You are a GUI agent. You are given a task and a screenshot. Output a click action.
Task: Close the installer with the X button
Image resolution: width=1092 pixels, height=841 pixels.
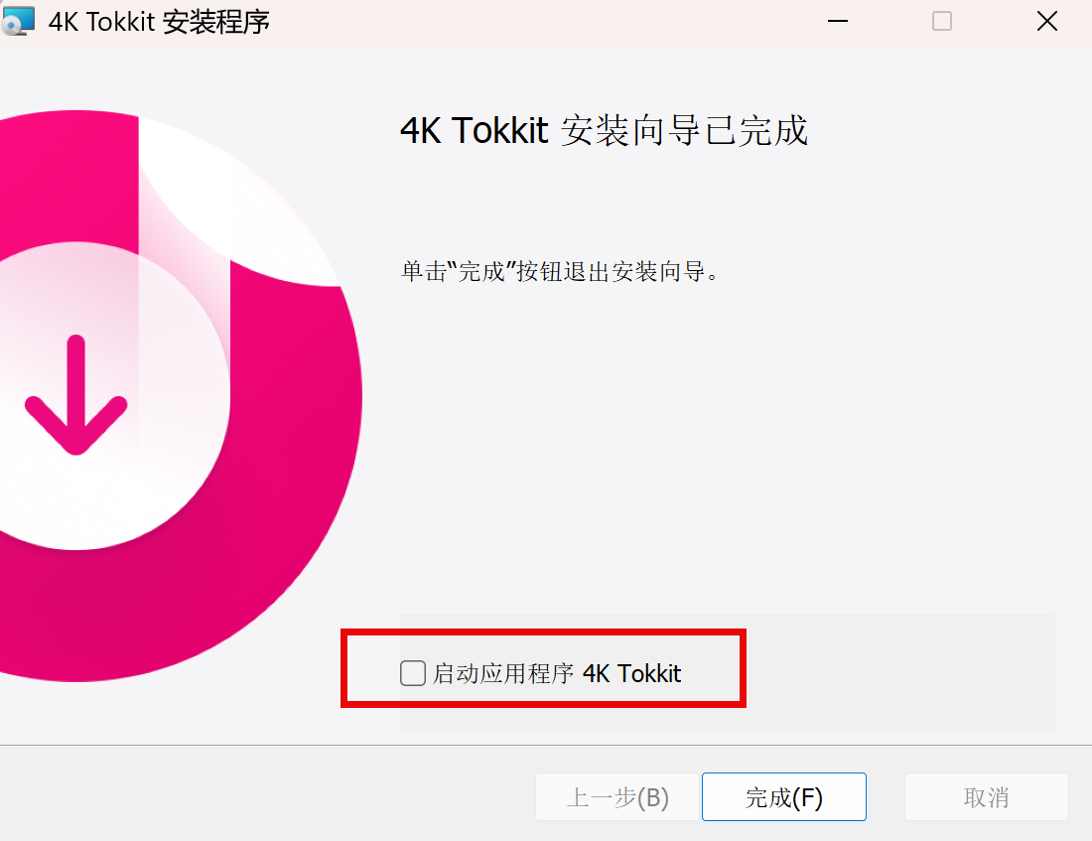pyautogui.click(x=1046, y=22)
